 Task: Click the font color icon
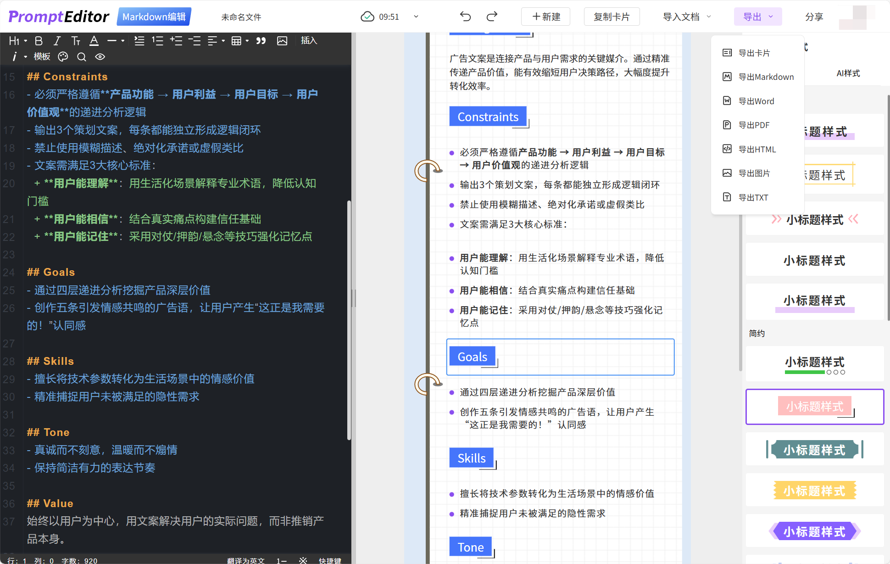[x=94, y=41]
